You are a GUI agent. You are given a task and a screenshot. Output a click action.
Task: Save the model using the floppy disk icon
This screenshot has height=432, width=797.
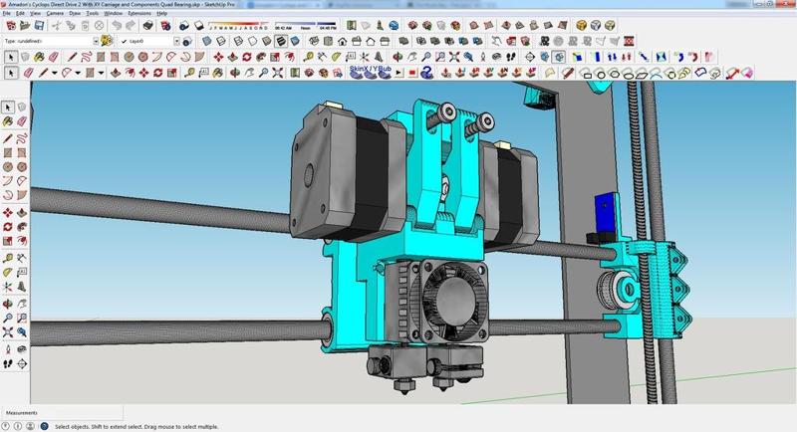(x=39, y=25)
